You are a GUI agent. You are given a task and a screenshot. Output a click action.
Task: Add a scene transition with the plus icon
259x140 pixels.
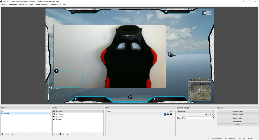206,115
